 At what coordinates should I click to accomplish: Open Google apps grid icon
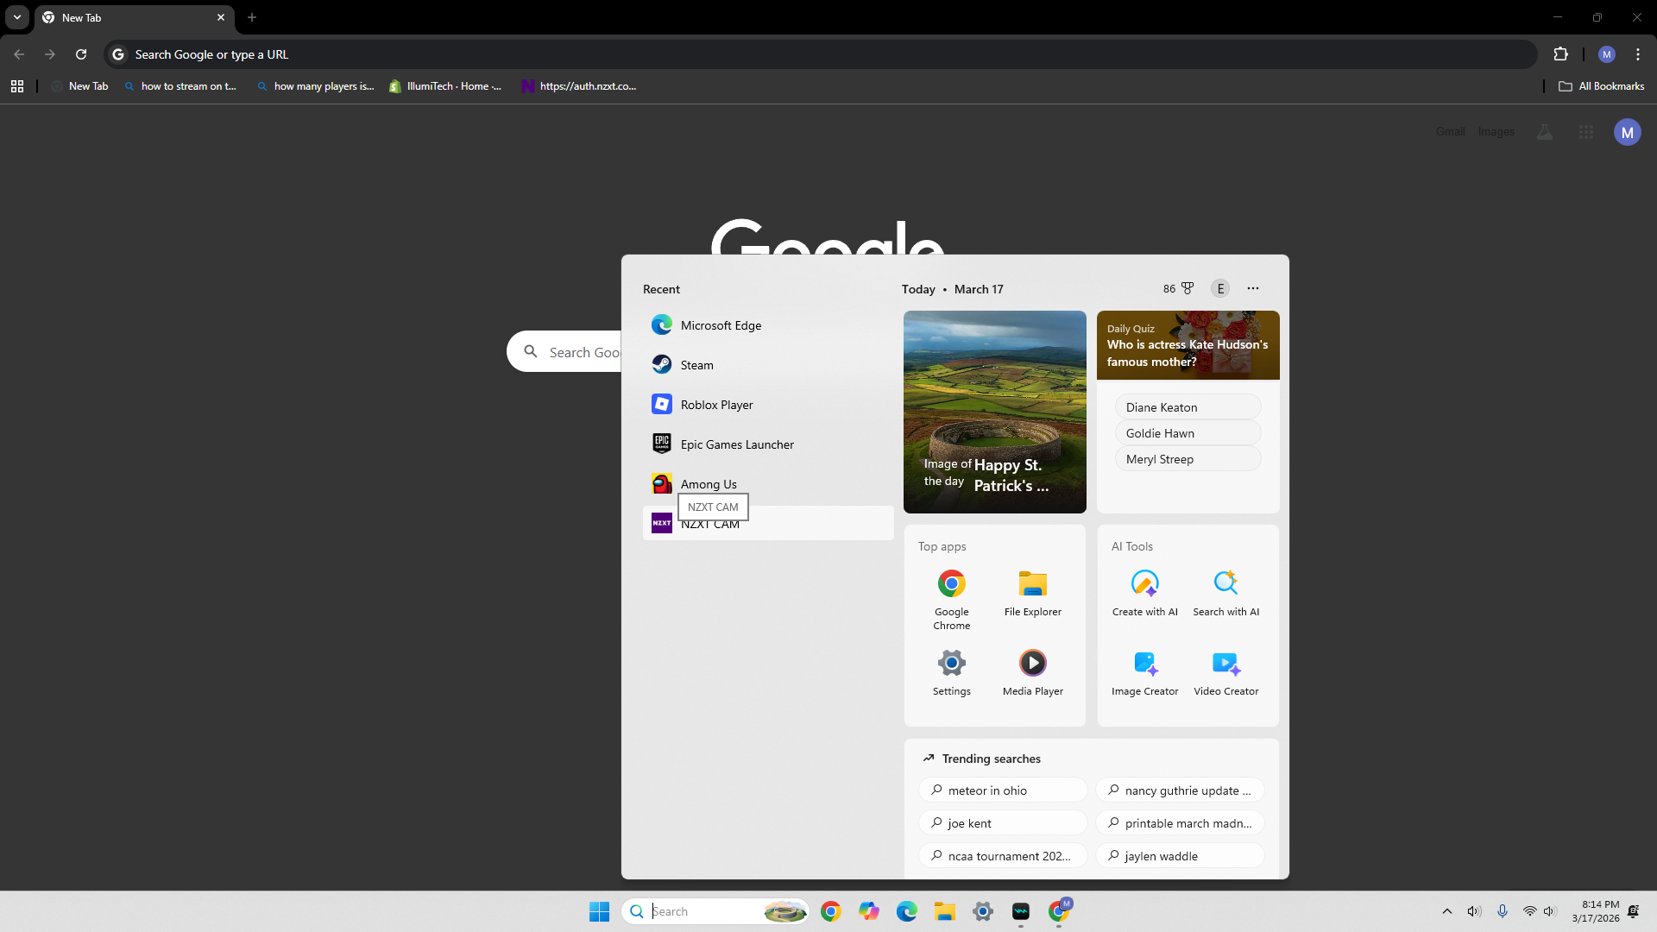click(x=1586, y=132)
